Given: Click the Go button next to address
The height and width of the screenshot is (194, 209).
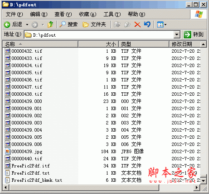Looking at the screenshot, I should pos(193,35).
